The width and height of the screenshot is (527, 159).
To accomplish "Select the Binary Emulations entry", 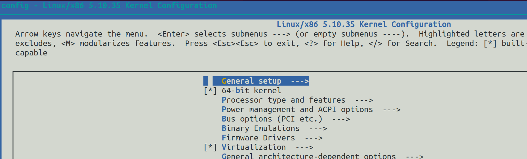I will click(x=260, y=128).
